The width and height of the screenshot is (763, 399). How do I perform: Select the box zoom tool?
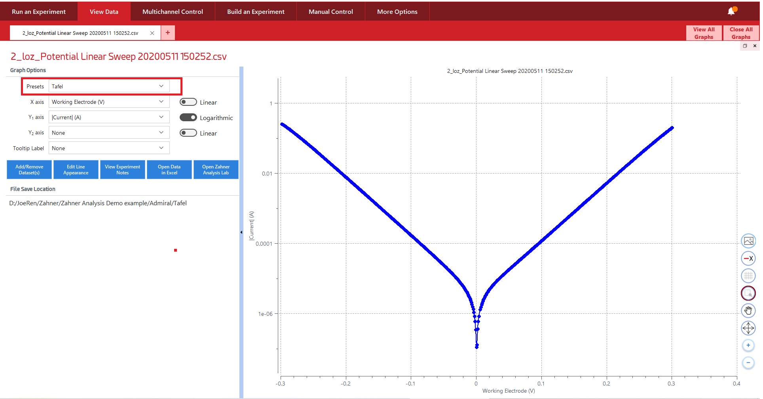748,293
